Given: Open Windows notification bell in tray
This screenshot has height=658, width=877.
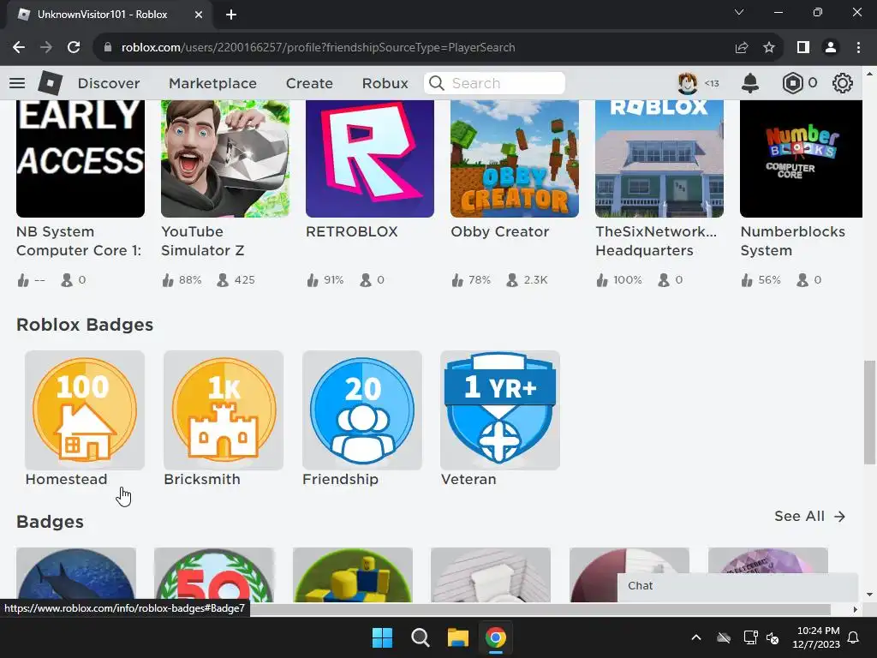Looking at the screenshot, I should point(854,637).
